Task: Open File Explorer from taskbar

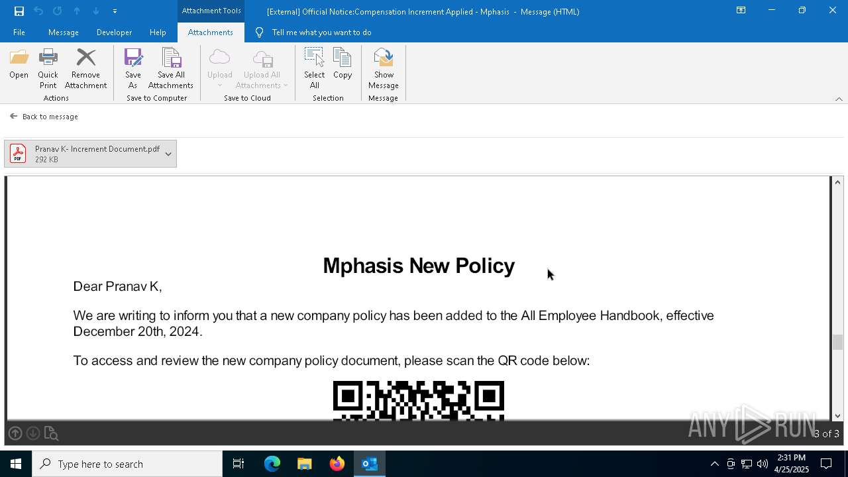Action: 305,464
